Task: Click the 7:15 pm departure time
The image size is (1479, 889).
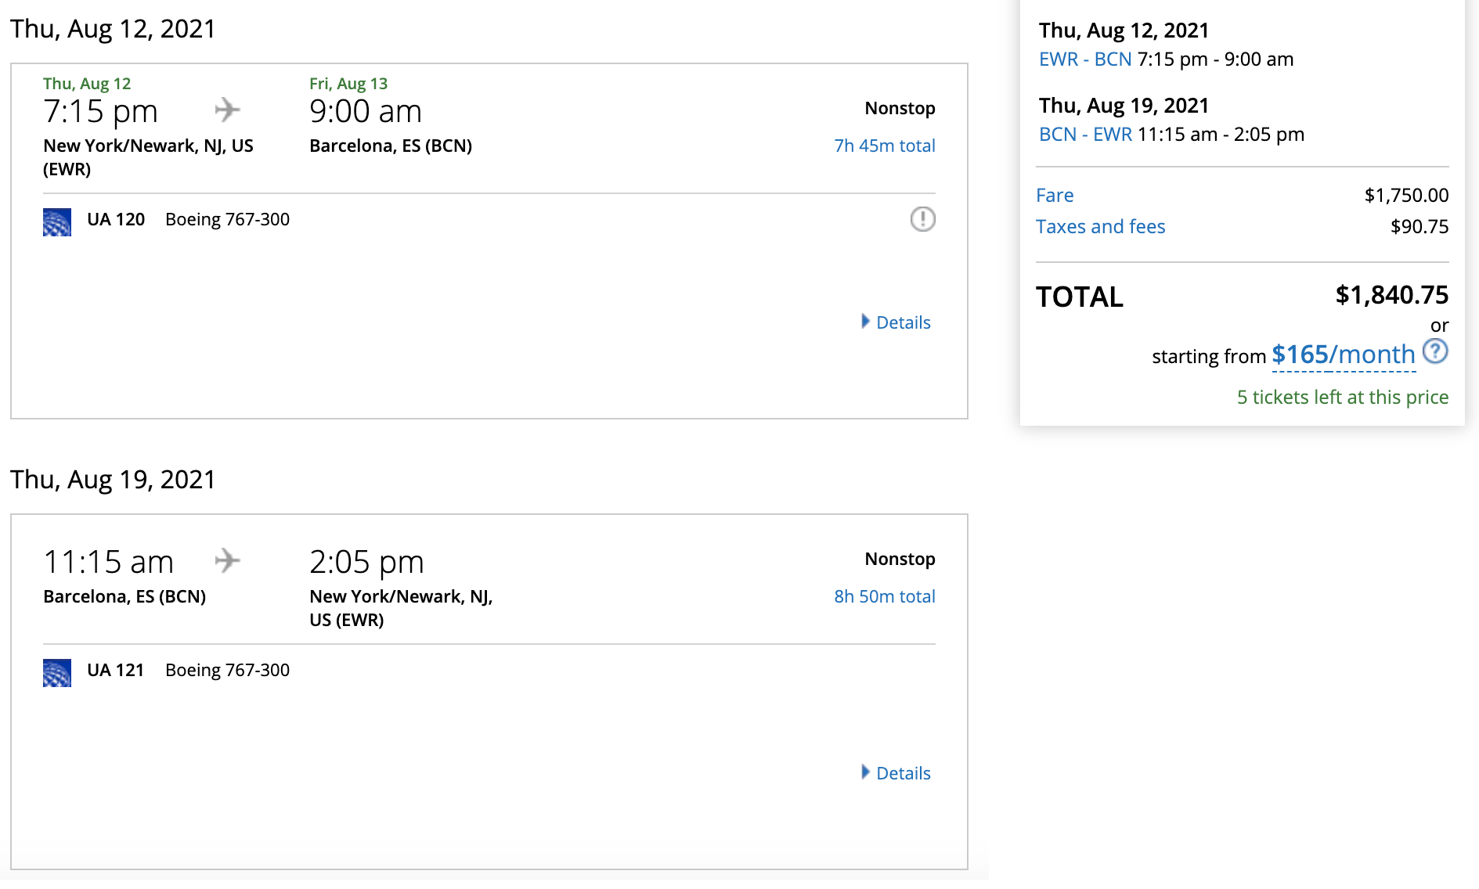Action: pyautogui.click(x=100, y=112)
